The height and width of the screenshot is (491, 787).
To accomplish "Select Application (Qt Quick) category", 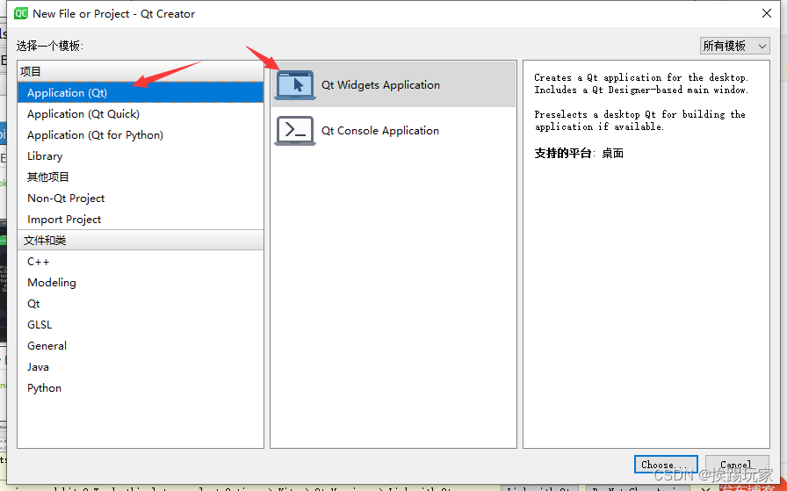I will tap(141, 114).
